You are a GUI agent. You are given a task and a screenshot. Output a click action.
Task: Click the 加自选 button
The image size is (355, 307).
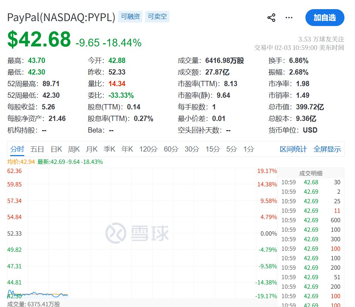324,18
